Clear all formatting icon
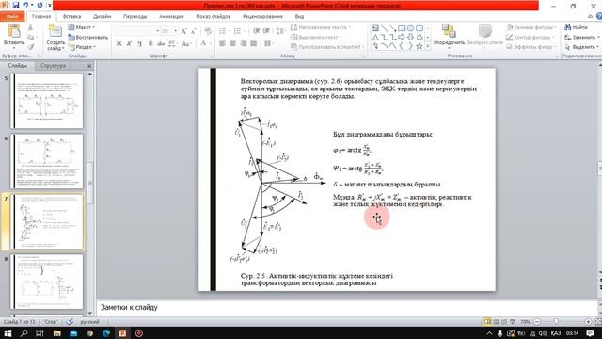This screenshot has height=339, width=602. pyautogui.click(x=208, y=31)
